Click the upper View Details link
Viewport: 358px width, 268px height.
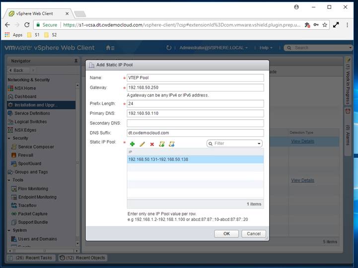(x=302, y=141)
